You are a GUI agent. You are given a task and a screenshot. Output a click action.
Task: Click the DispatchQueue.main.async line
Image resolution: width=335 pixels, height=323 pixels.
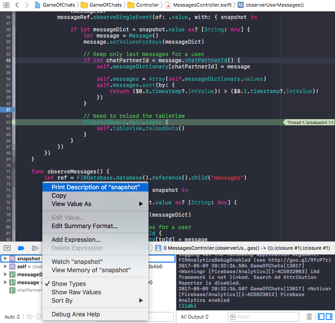click(x=126, y=122)
